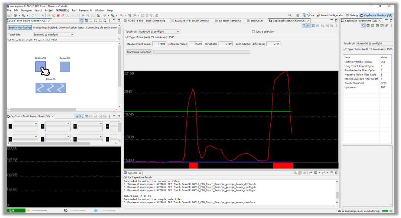Toggle the Enable Monitoring button
The image size is (401, 218).
pos(20,28)
